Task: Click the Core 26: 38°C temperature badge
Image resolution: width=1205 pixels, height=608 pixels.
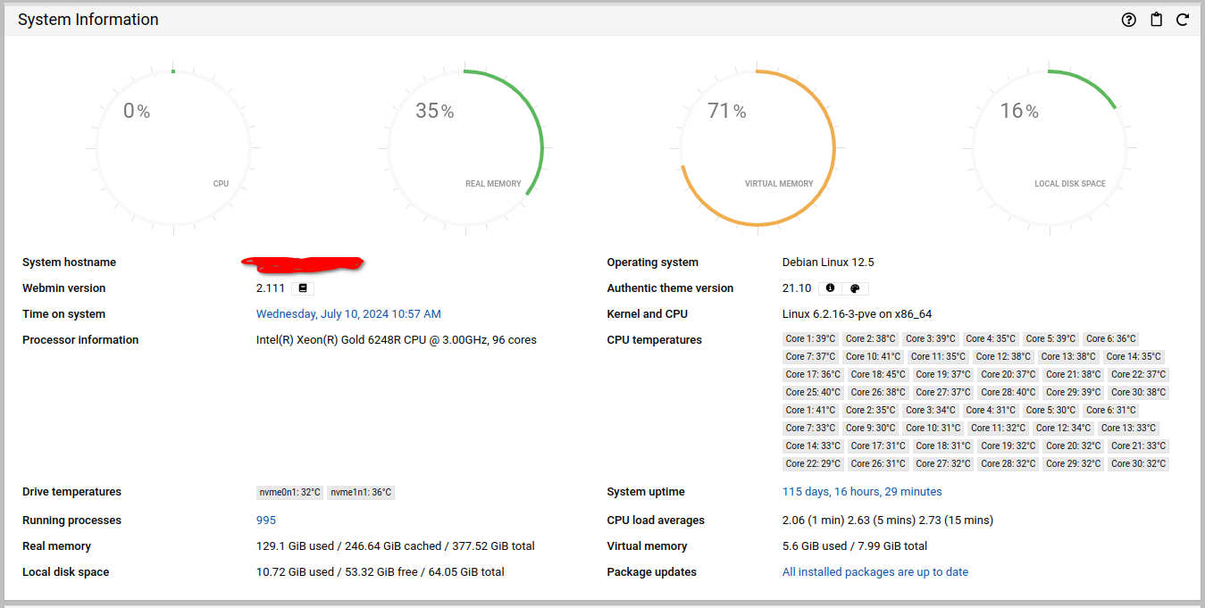Action: [x=878, y=393]
